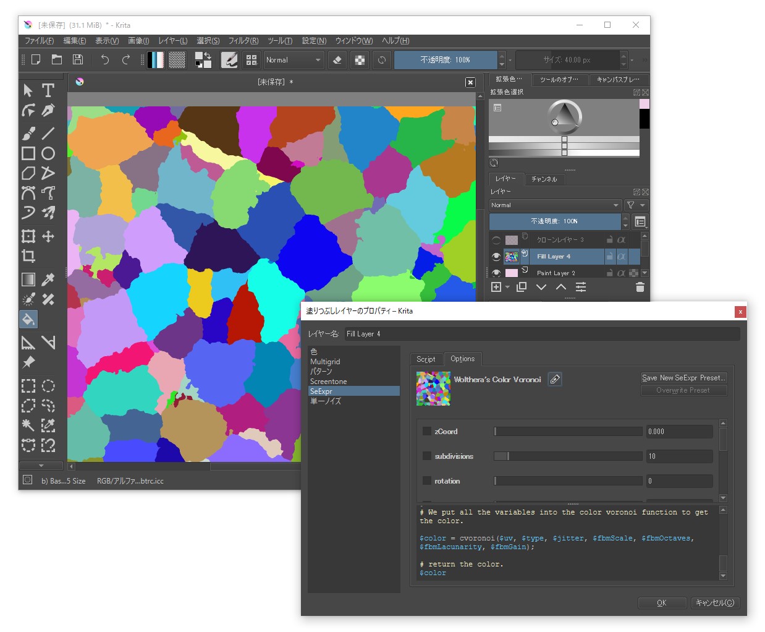Open the layer blending mode Normal dropdown

click(555, 205)
